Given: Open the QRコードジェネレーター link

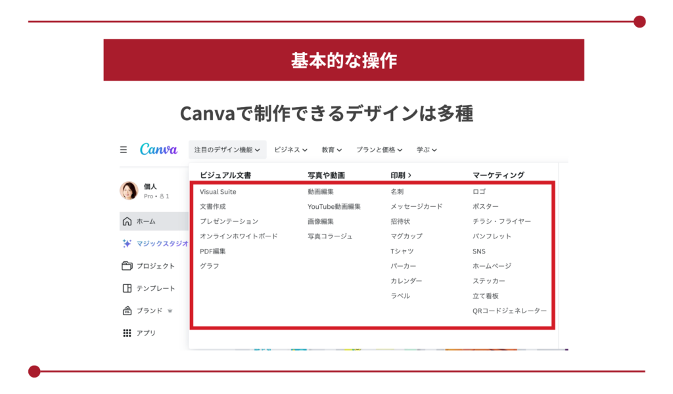Looking at the screenshot, I should tap(509, 311).
